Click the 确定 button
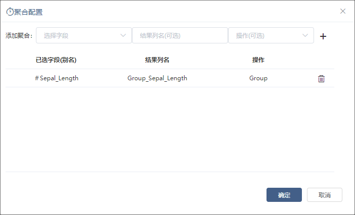Viewport: 355px width, 215px height. click(284, 195)
